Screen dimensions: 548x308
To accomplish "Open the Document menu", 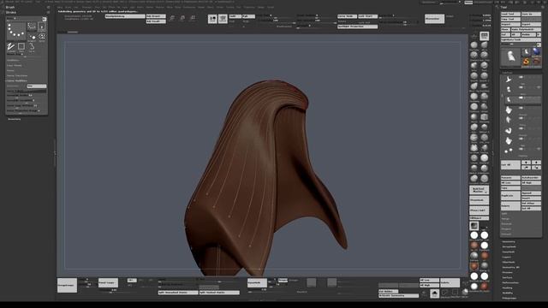I will tap(86, 7).
